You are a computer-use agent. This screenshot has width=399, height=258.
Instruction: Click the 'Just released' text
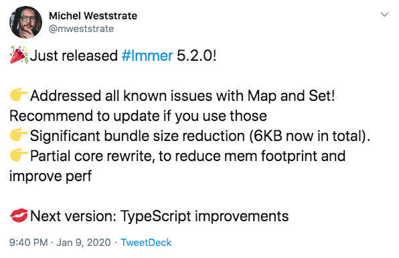pyautogui.click(x=74, y=55)
